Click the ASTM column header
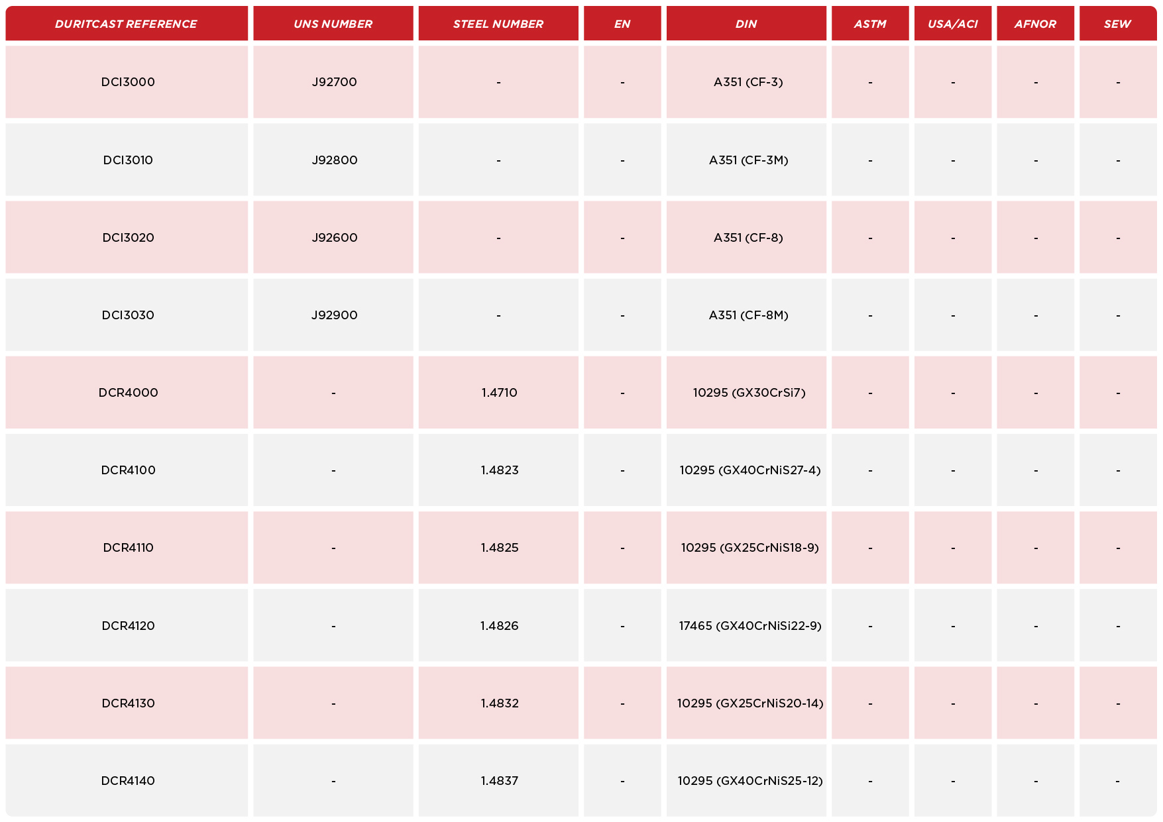The height and width of the screenshot is (822, 1163). point(870,24)
